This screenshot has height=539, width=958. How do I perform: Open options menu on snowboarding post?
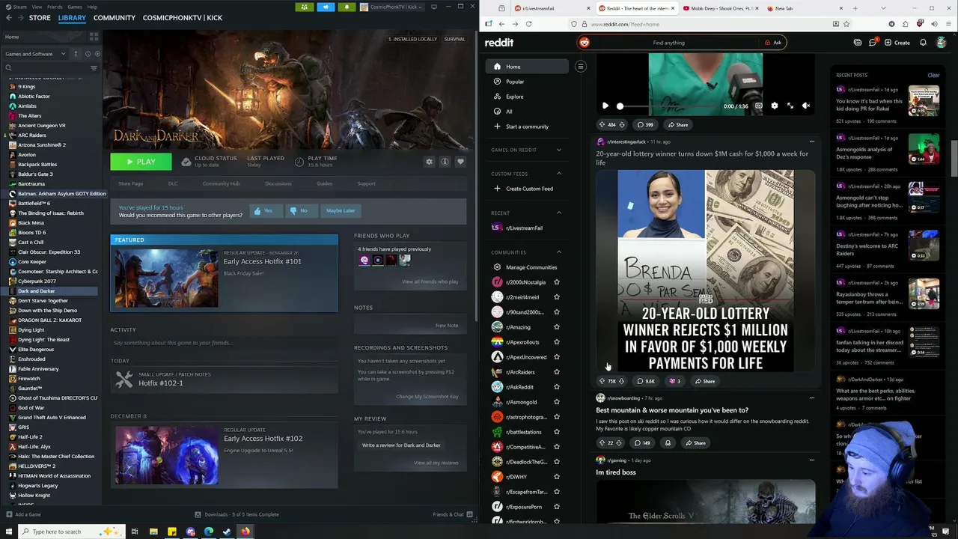811,398
